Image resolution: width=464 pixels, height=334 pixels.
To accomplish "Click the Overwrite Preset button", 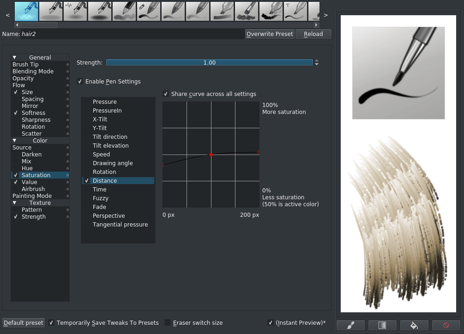I will (x=270, y=34).
